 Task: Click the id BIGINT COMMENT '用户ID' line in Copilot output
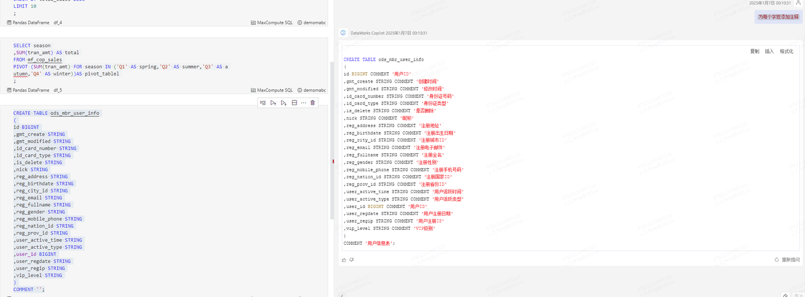[377, 74]
